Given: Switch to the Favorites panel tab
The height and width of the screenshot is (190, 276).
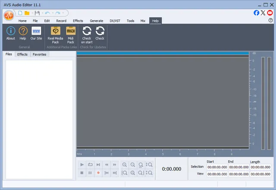Looking at the screenshot, I should click(39, 54).
